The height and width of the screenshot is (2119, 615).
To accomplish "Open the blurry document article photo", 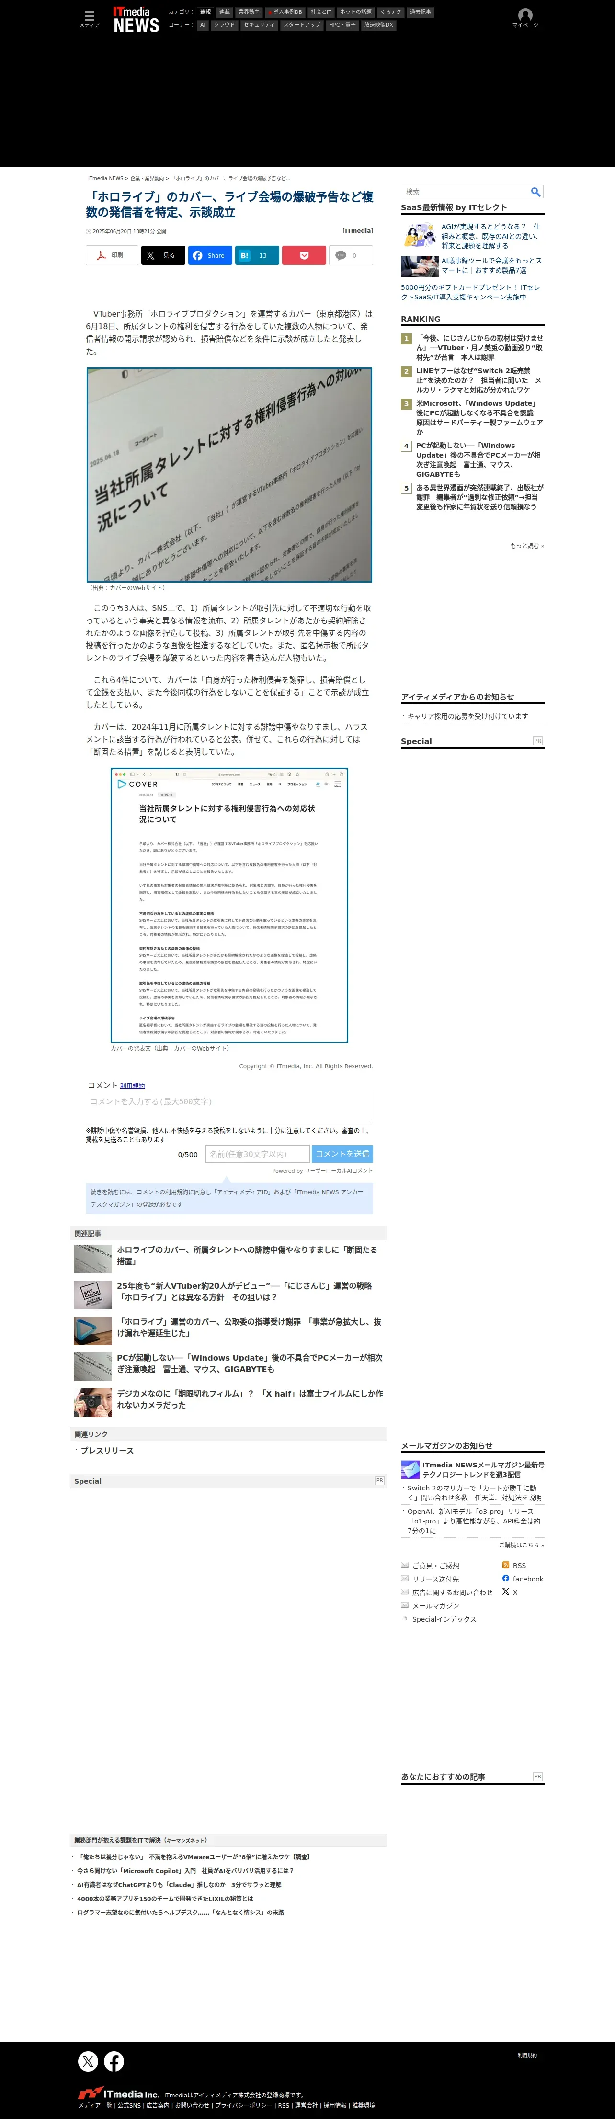I will [229, 475].
